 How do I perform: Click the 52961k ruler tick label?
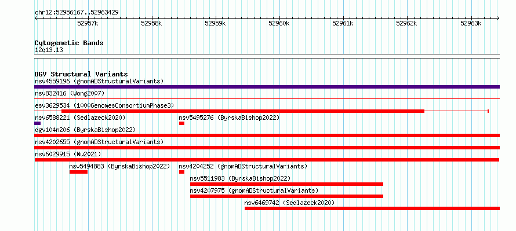[343, 23]
